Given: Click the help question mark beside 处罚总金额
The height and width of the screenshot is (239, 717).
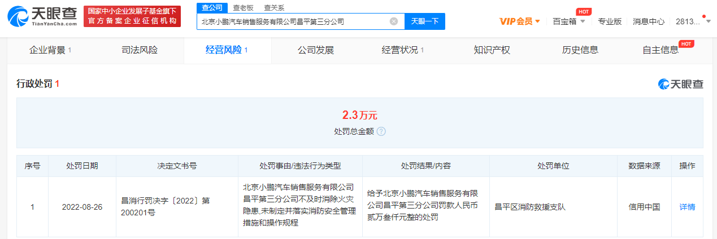Looking at the screenshot, I should click(x=381, y=131).
